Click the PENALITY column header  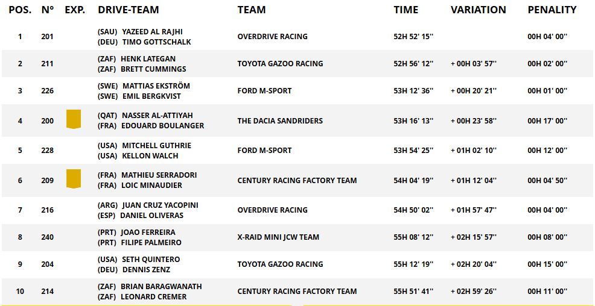point(552,10)
